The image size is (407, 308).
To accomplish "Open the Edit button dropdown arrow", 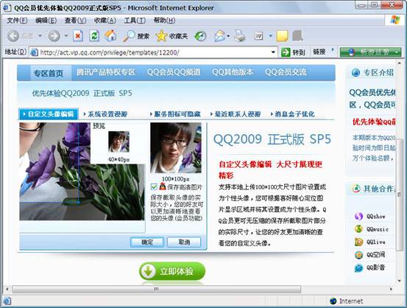I will tap(270, 36).
